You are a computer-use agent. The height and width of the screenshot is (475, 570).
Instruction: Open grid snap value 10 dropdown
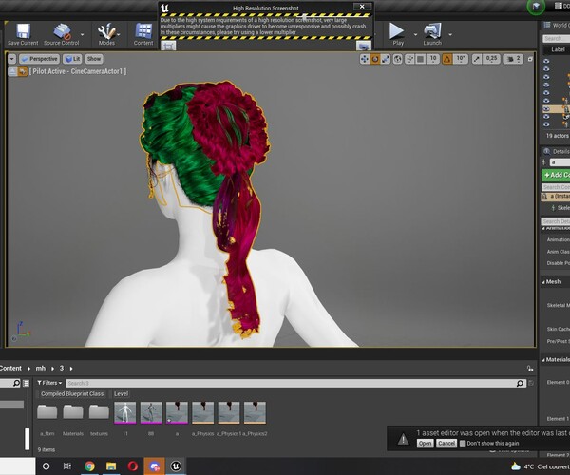[433, 59]
